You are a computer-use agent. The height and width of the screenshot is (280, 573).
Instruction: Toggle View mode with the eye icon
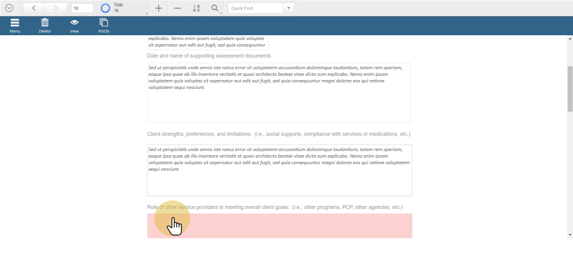[75, 25]
